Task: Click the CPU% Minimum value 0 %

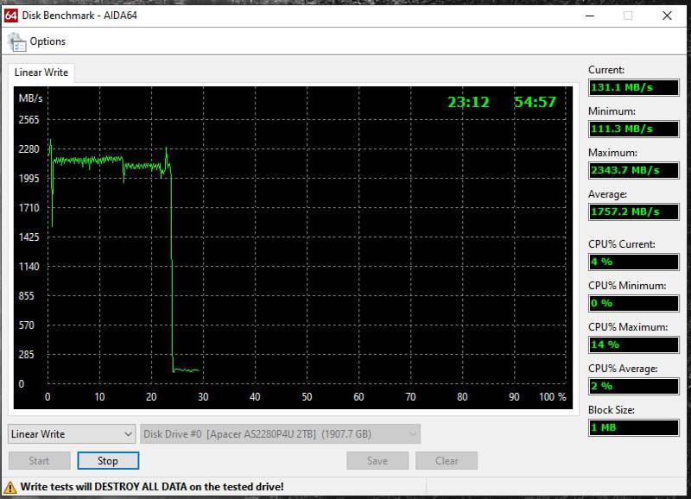Action: (x=634, y=303)
